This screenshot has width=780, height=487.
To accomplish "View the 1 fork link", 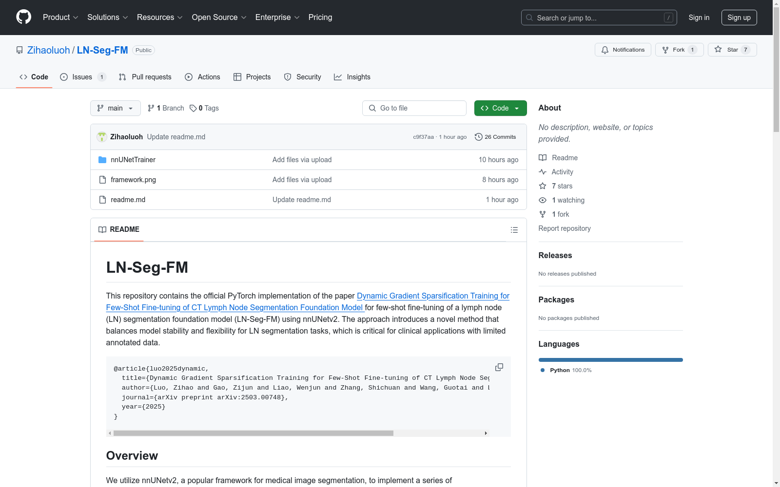I will [561, 214].
